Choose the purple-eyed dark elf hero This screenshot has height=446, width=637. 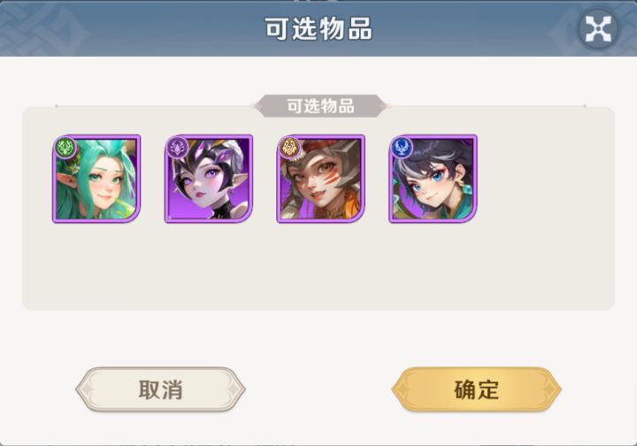209,179
